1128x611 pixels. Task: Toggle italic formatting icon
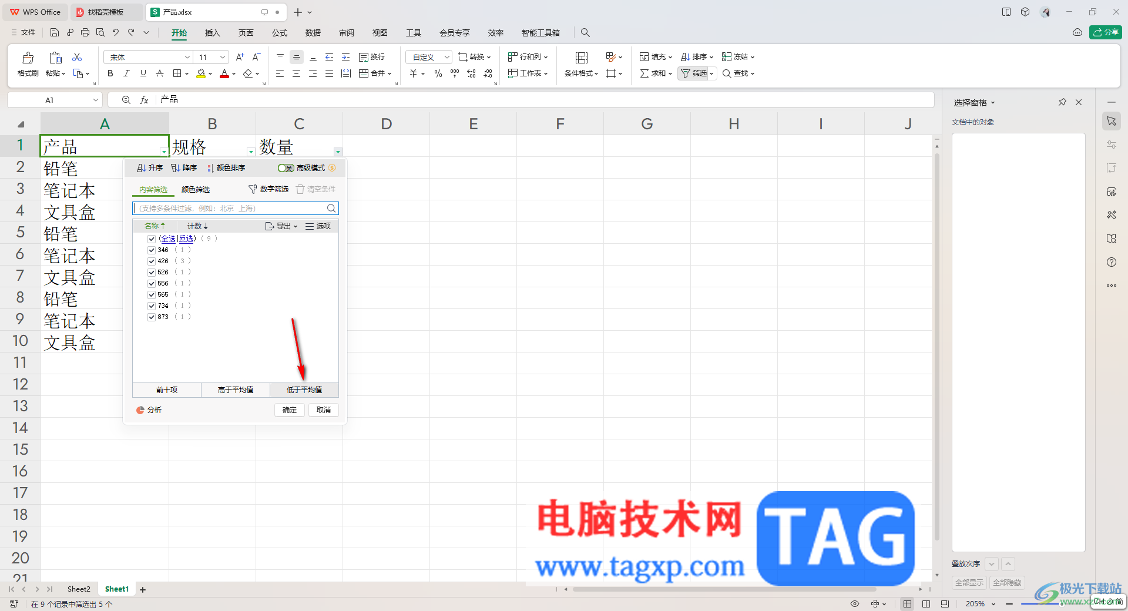pos(126,73)
